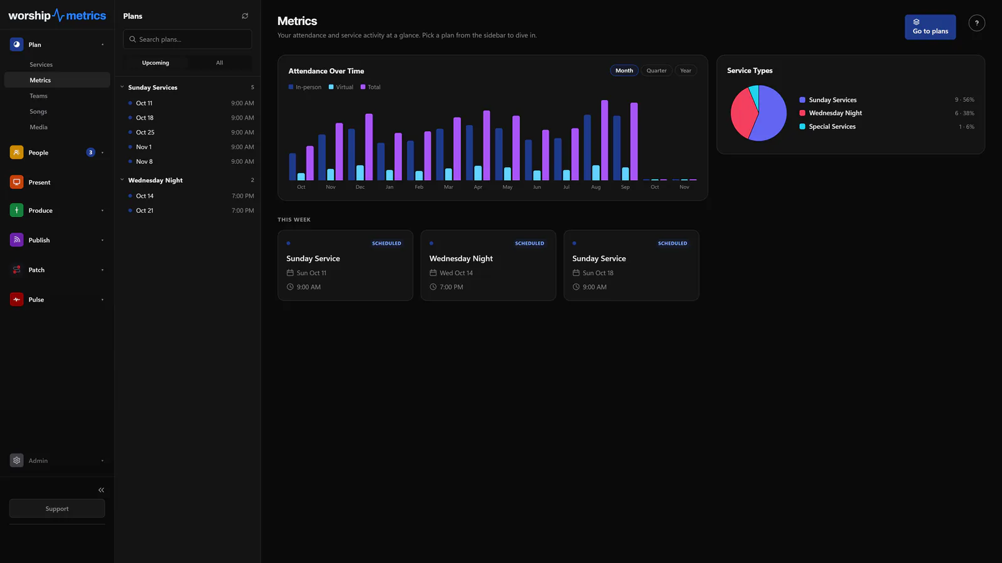
Task: Expand the People menu arrow
Action: 103,153
